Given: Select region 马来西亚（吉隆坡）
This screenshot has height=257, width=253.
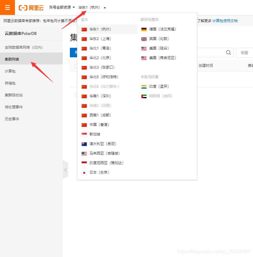Looking at the screenshot, I should click(107, 153).
